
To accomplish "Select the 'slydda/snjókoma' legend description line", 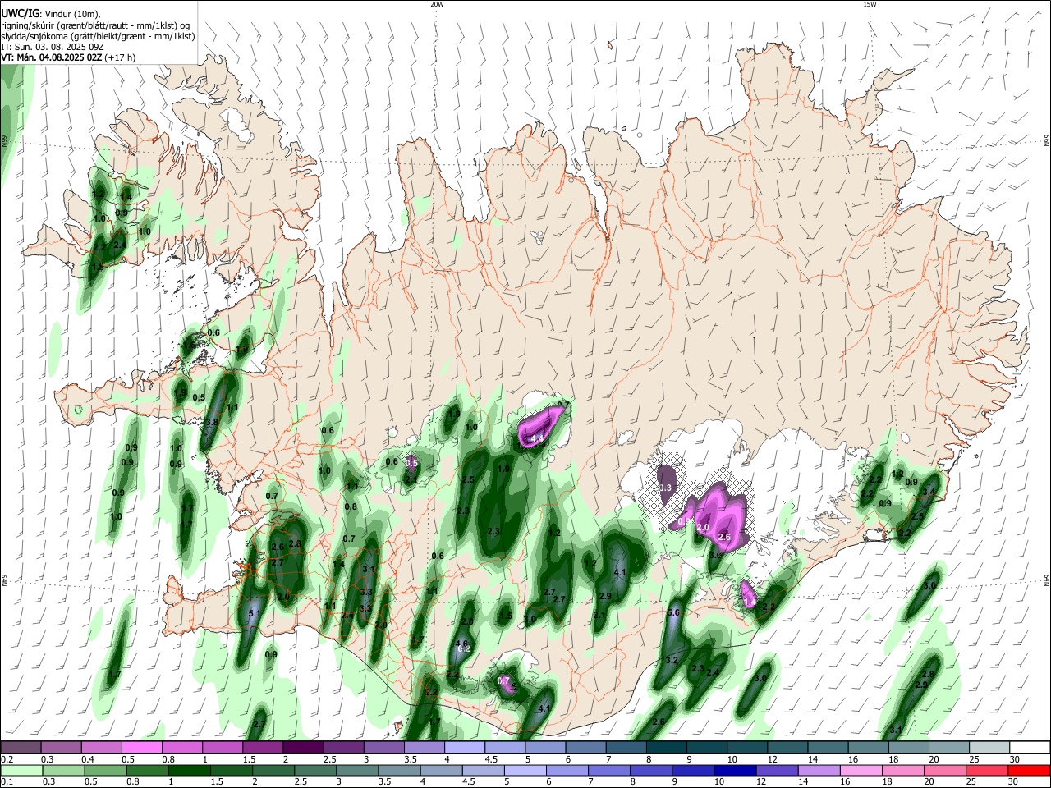I will tap(98, 36).
